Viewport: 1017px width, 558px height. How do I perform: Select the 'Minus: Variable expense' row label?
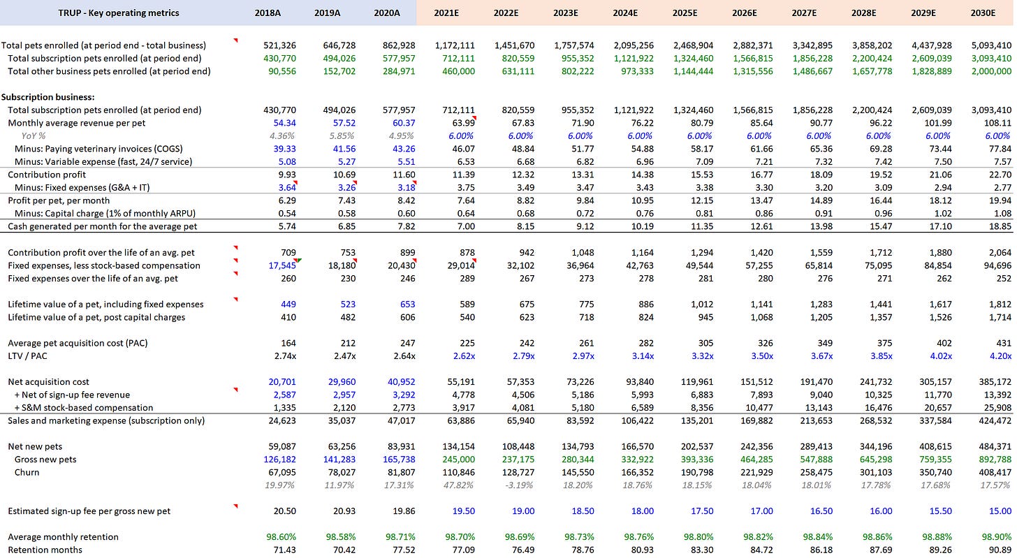coord(105,161)
